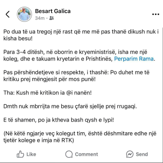Click the paragraph starting "Para 3-4 ditësh"
Screen dimensions: 163x163
79,55
